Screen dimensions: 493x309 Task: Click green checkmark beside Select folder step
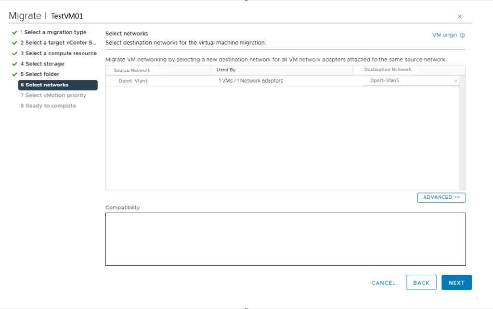click(14, 75)
